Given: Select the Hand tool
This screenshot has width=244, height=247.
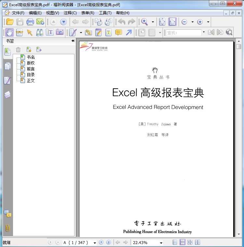Looking at the screenshot, I should [9, 32].
